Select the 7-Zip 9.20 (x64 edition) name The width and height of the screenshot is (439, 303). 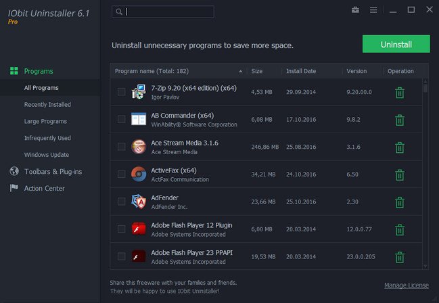coord(193,88)
